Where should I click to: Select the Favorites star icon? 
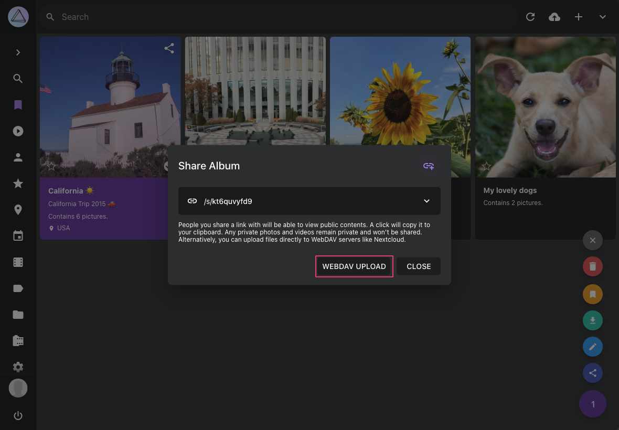click(x=18, y=184)
